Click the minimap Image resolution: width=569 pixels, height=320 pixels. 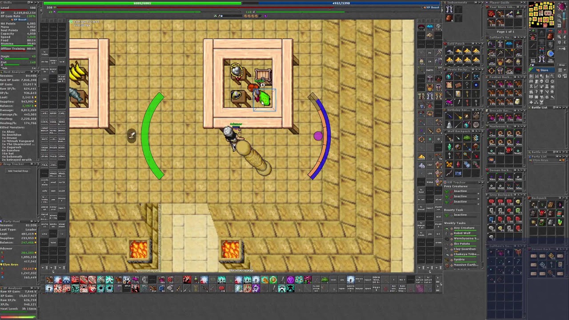pyautogui.click(x=542, y=14)
